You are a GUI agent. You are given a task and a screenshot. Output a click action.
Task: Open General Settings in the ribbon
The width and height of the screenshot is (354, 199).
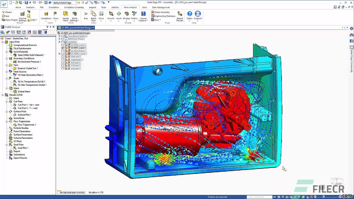coord(22,17)
